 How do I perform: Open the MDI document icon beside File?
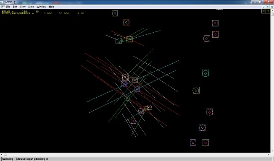3,7
